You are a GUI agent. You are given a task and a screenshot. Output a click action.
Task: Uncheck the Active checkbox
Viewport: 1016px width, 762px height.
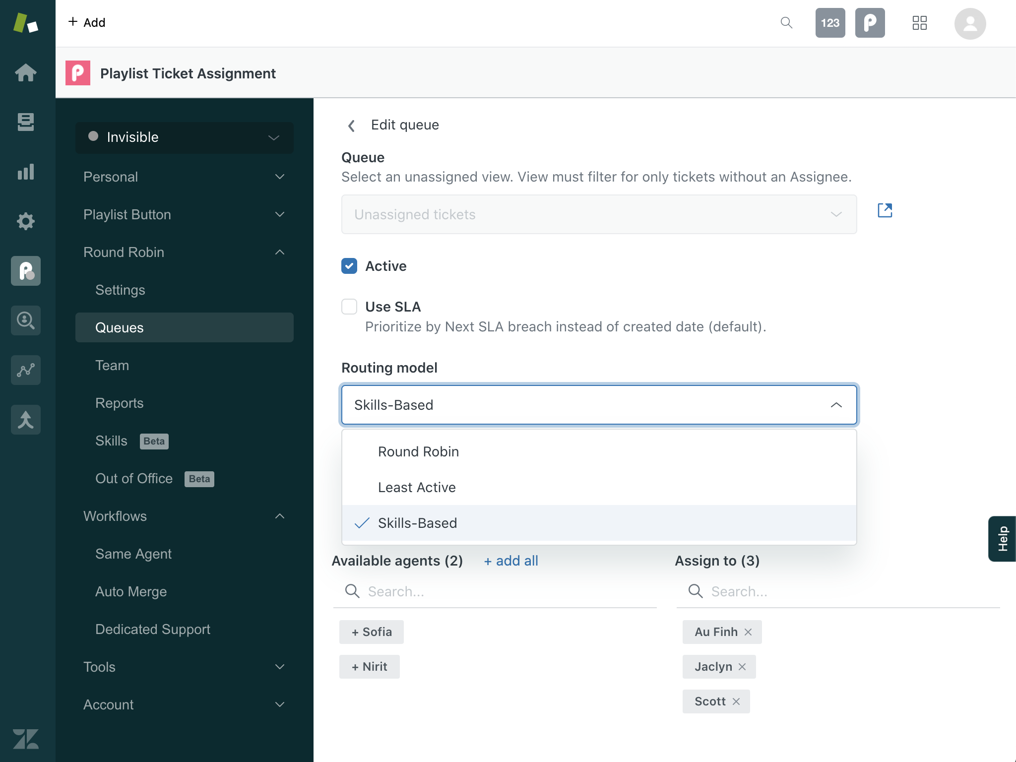click(349, 266)
